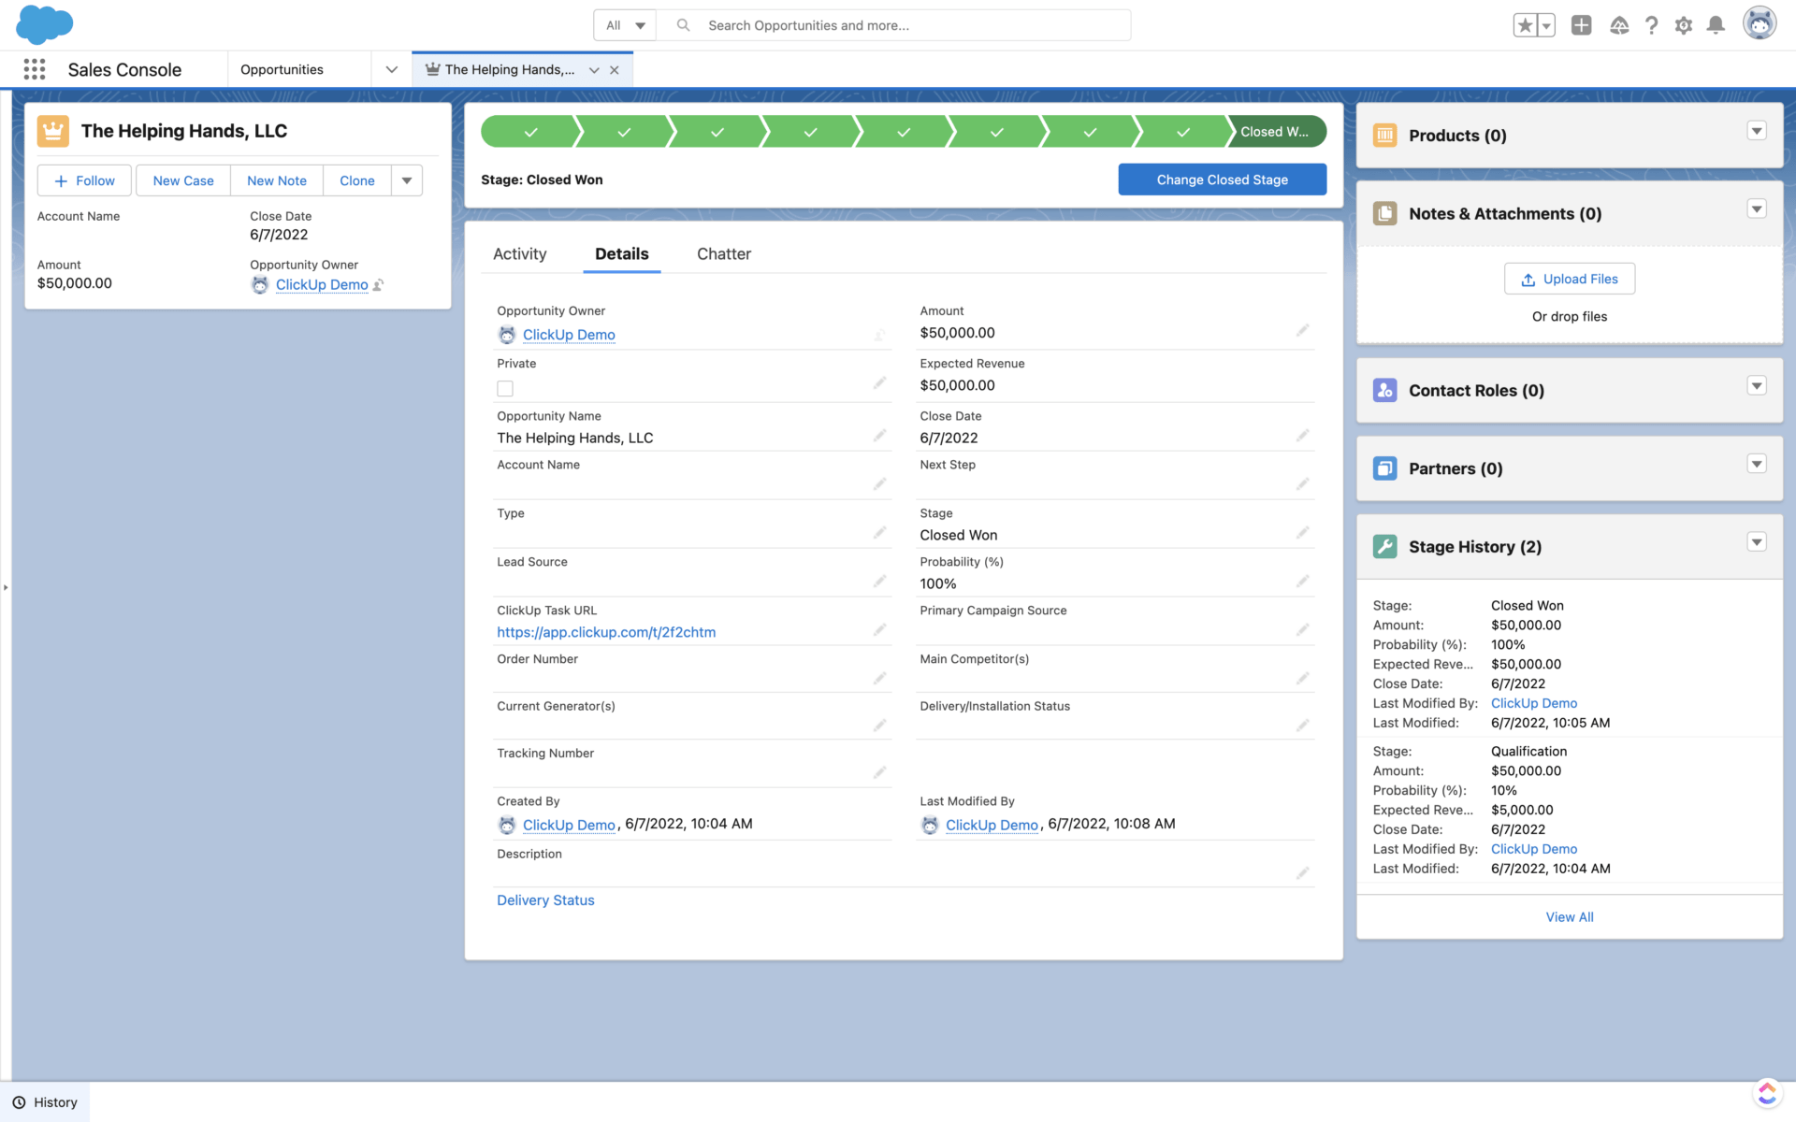
Task: Open the Global Actions plus icon
Action: 1581,25
